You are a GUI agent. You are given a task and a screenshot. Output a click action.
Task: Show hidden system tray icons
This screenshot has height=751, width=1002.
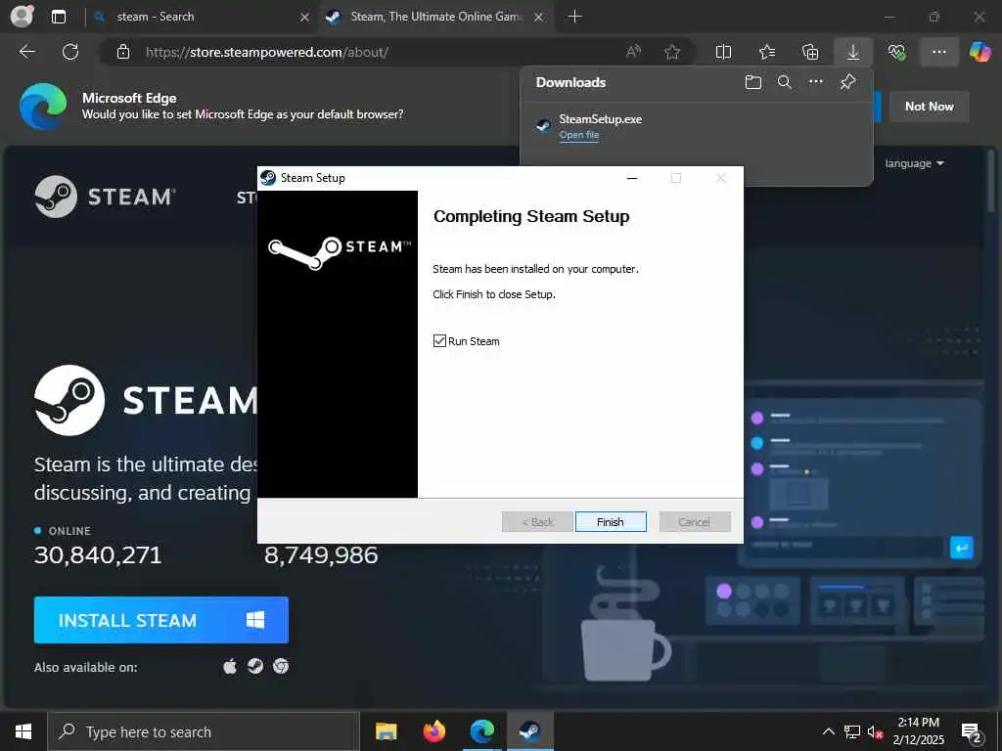coord(828,731)
